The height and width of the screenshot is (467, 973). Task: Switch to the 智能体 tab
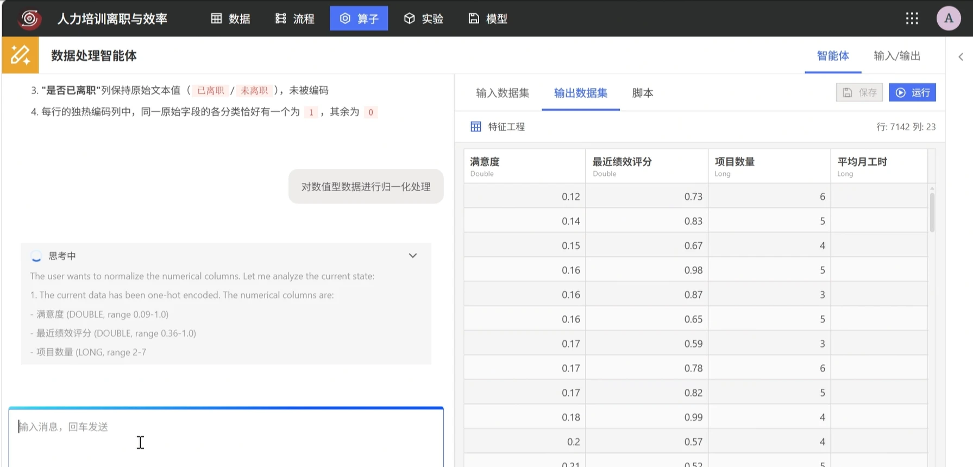[832, 55]
